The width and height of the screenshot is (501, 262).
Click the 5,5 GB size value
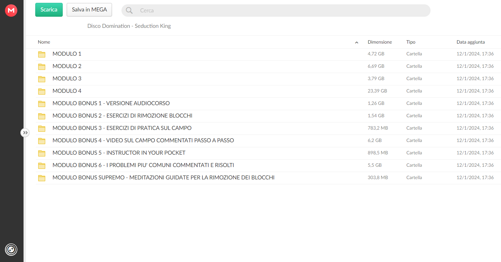click(x=375, y=165)
